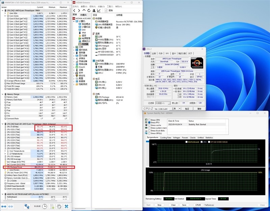The width and height of the screenshot is (270, 211).
Task: Click 验证 button in CPU-Z
Action: click(187, 109)
